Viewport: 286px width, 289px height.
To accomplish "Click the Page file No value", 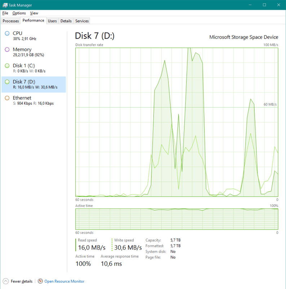I will pyautogui.click(x=173, y=257).
